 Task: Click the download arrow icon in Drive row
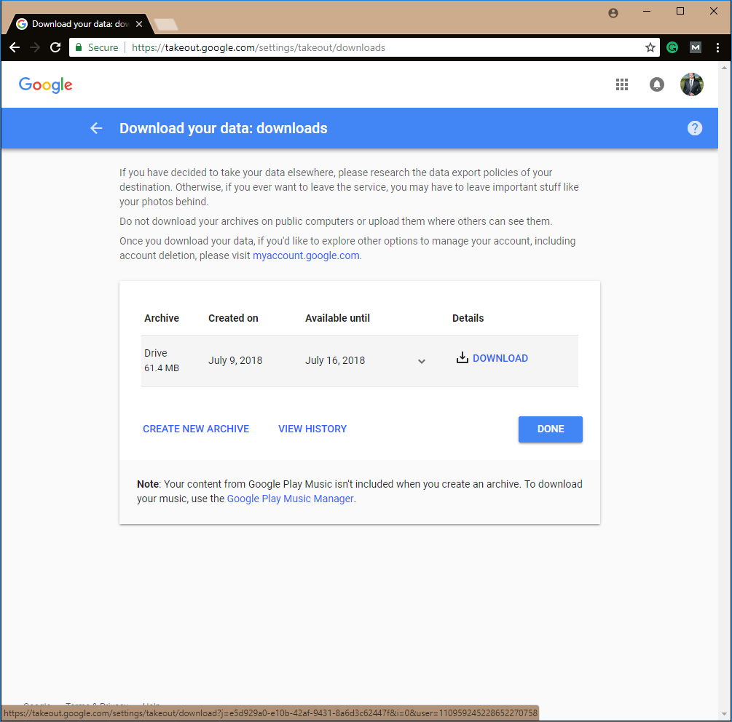(463, 358)
